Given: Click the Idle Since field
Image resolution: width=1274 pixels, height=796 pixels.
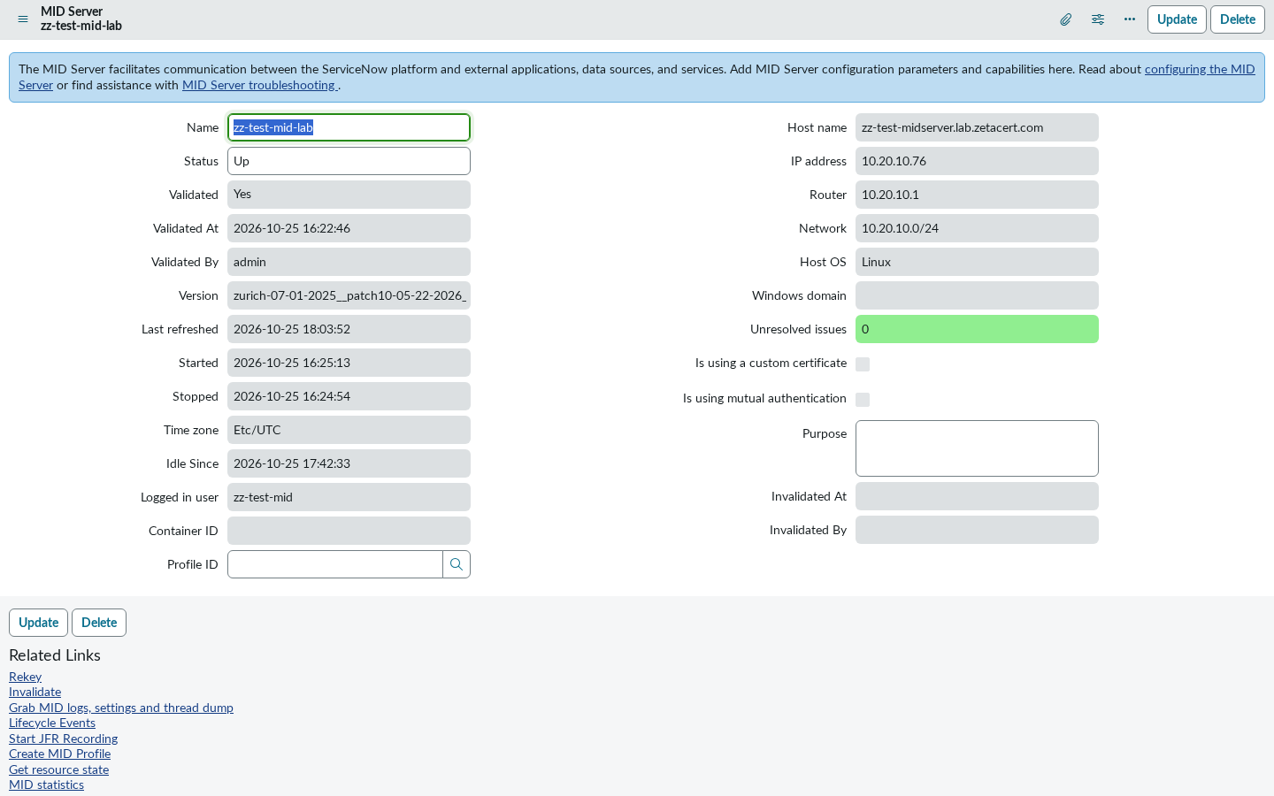Looking at the screenshot, I should pyautogui.click(x=349, y=463).
